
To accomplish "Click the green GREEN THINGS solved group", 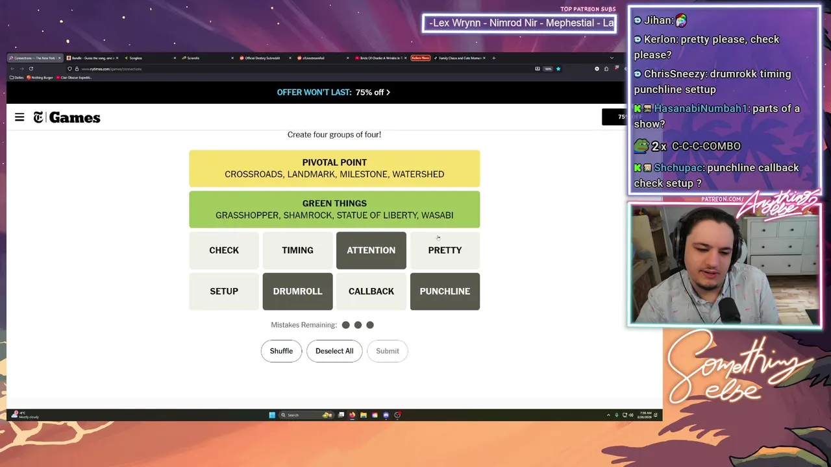I will point(334,210).
